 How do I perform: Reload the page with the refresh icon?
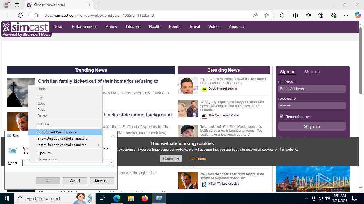(x=20, y=15)
